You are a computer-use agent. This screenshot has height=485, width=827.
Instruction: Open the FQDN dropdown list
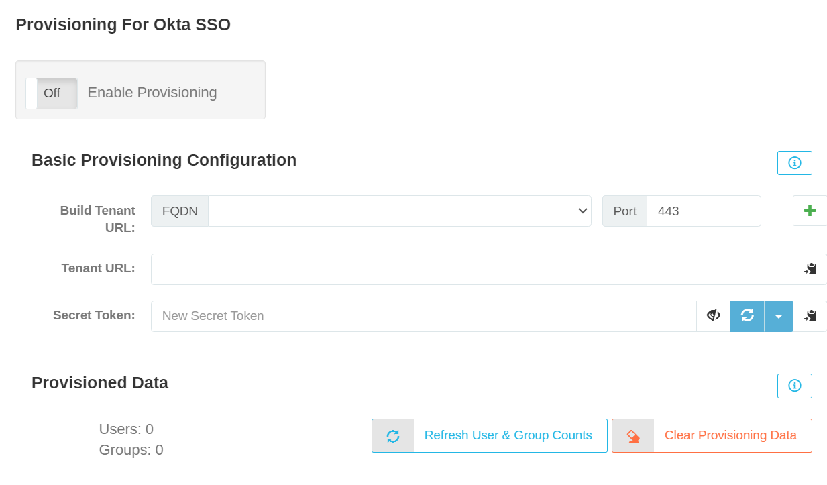400,211
